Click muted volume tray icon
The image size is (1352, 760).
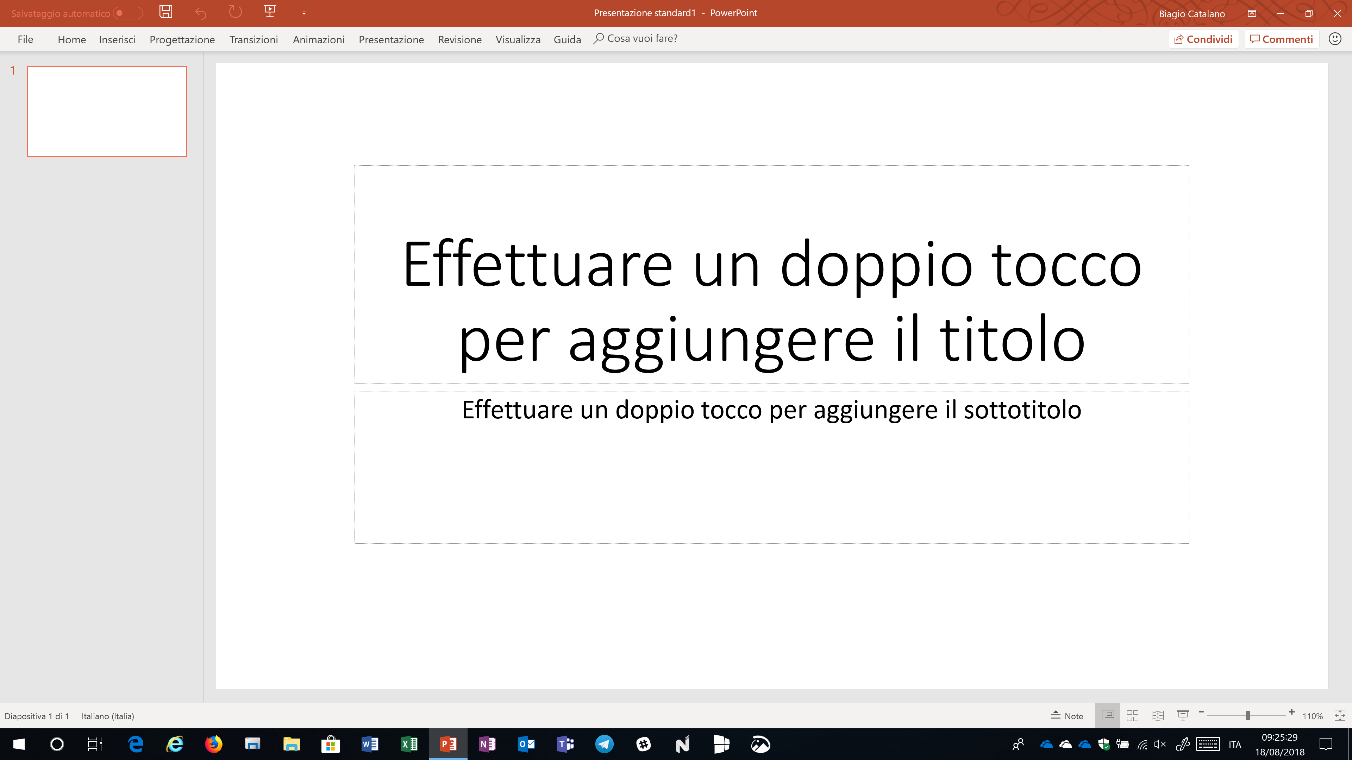[1160, 744]
